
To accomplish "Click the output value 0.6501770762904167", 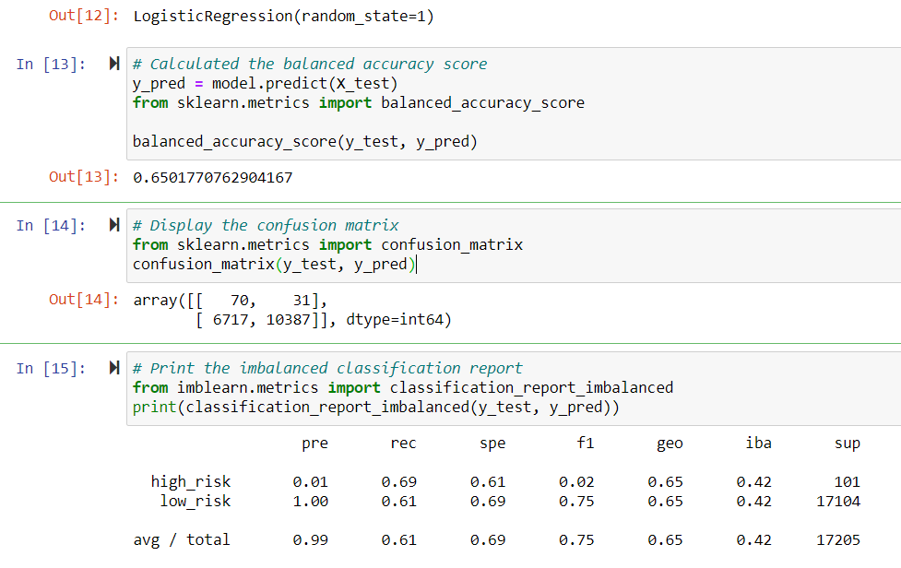I will (213, 177).
